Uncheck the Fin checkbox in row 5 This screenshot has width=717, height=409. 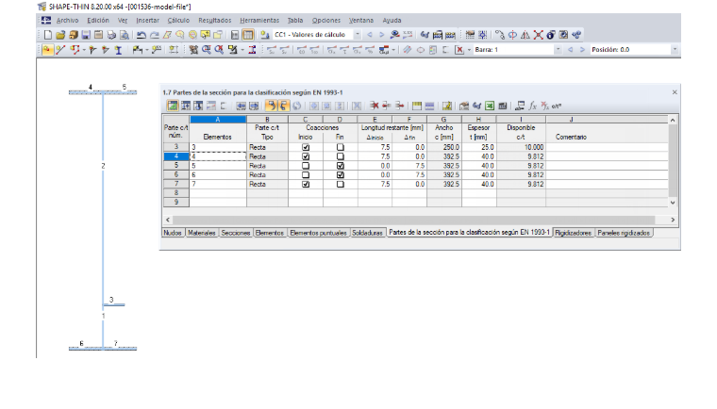tap(341, 166)
